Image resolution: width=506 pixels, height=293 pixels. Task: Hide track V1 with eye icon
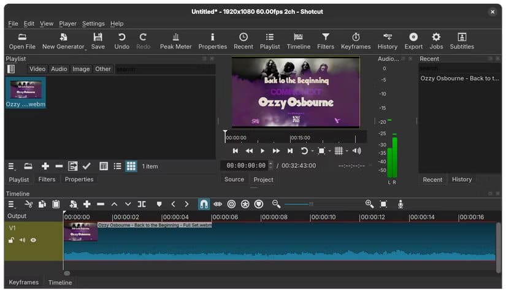pos(33,240)
